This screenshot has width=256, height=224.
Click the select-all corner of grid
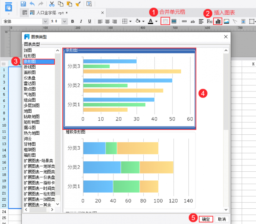click(x=4, y=64)
